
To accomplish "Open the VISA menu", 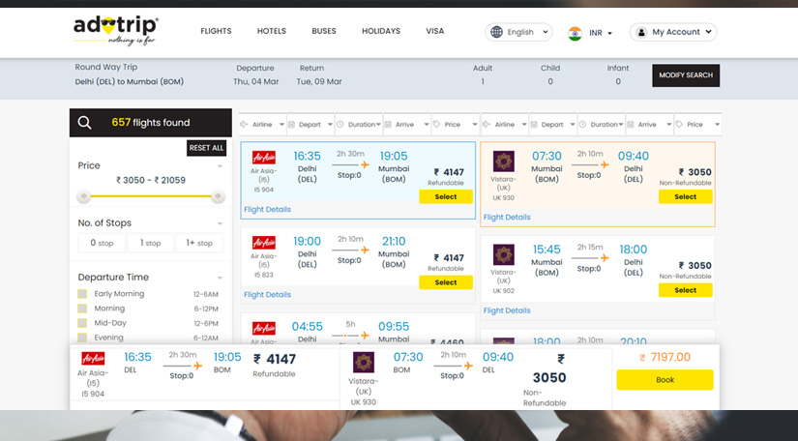I will point(434,31).
